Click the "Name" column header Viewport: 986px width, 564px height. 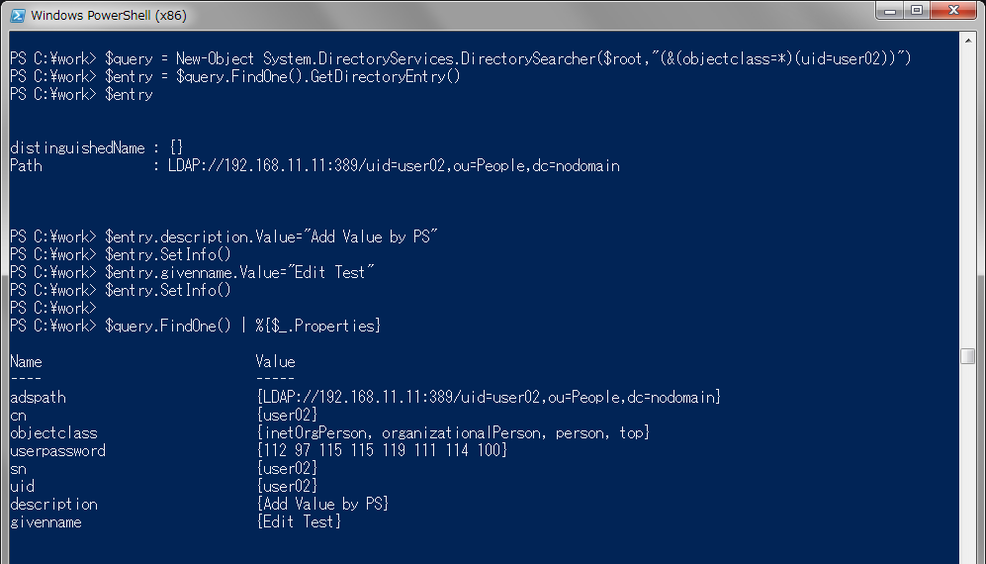pyautogui.click(x=26, y=361)
